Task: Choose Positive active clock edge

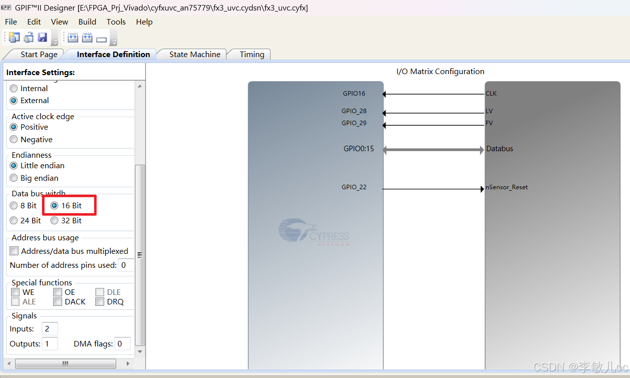Action: coord(14,127)
